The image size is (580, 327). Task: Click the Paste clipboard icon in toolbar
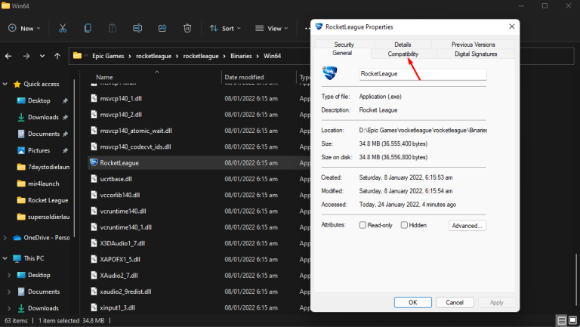[x=113, y=28]
